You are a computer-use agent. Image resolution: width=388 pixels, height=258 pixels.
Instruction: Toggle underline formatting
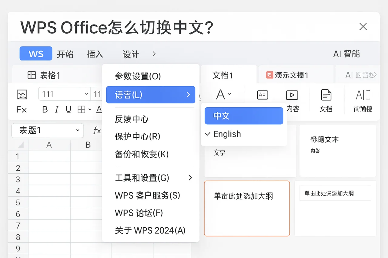tap(68, 109)
